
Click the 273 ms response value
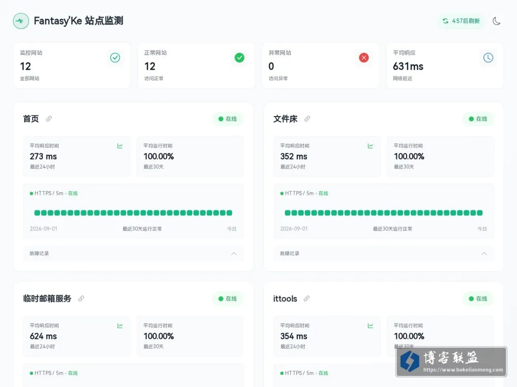click(x=43, y=157)
